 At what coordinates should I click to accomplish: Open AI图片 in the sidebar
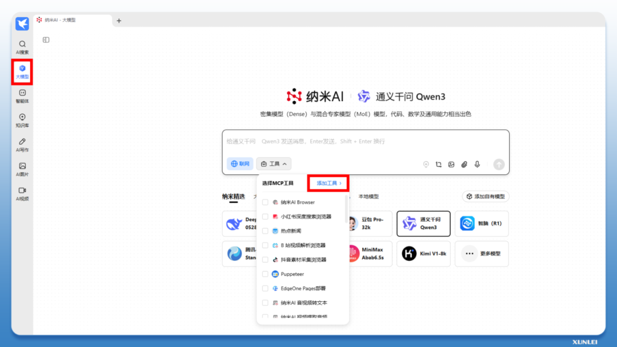[x=22, y=169]
